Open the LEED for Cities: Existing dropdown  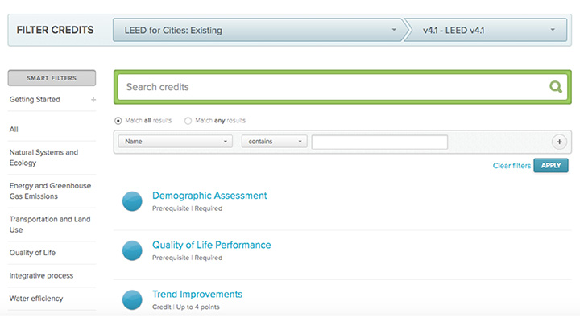tap(258, 31)
